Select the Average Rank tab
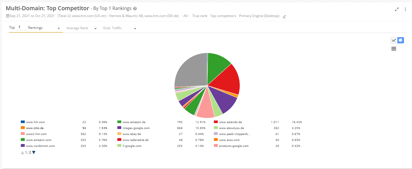The width and height of the screenshot is (412, 169). point(77,28)
